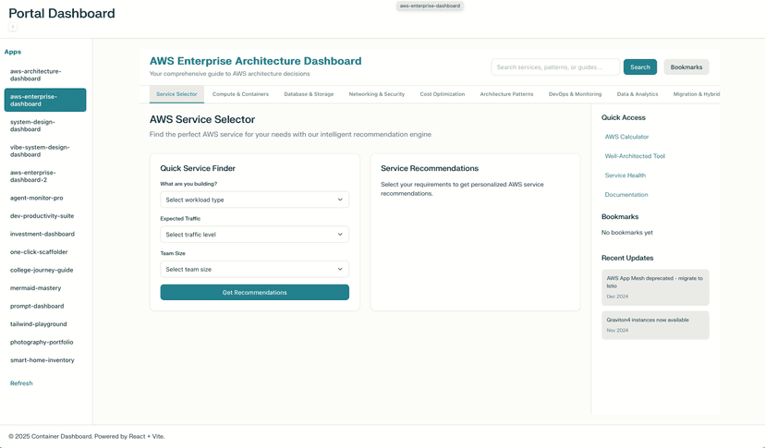Select the highlighted aws-enterprise-dashboard app
Screen dimensions: 765x448
pyautogui.click(x=45, y=100)
